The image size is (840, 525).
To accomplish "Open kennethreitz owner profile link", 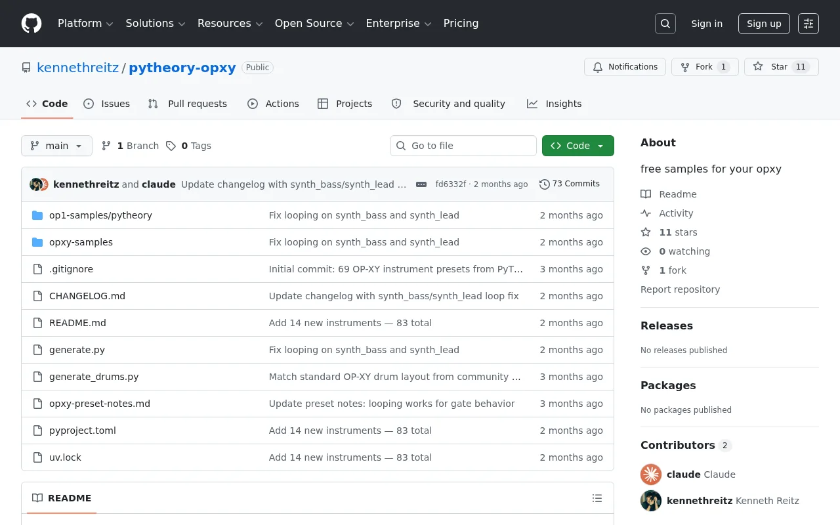I will tap(78, 68).
